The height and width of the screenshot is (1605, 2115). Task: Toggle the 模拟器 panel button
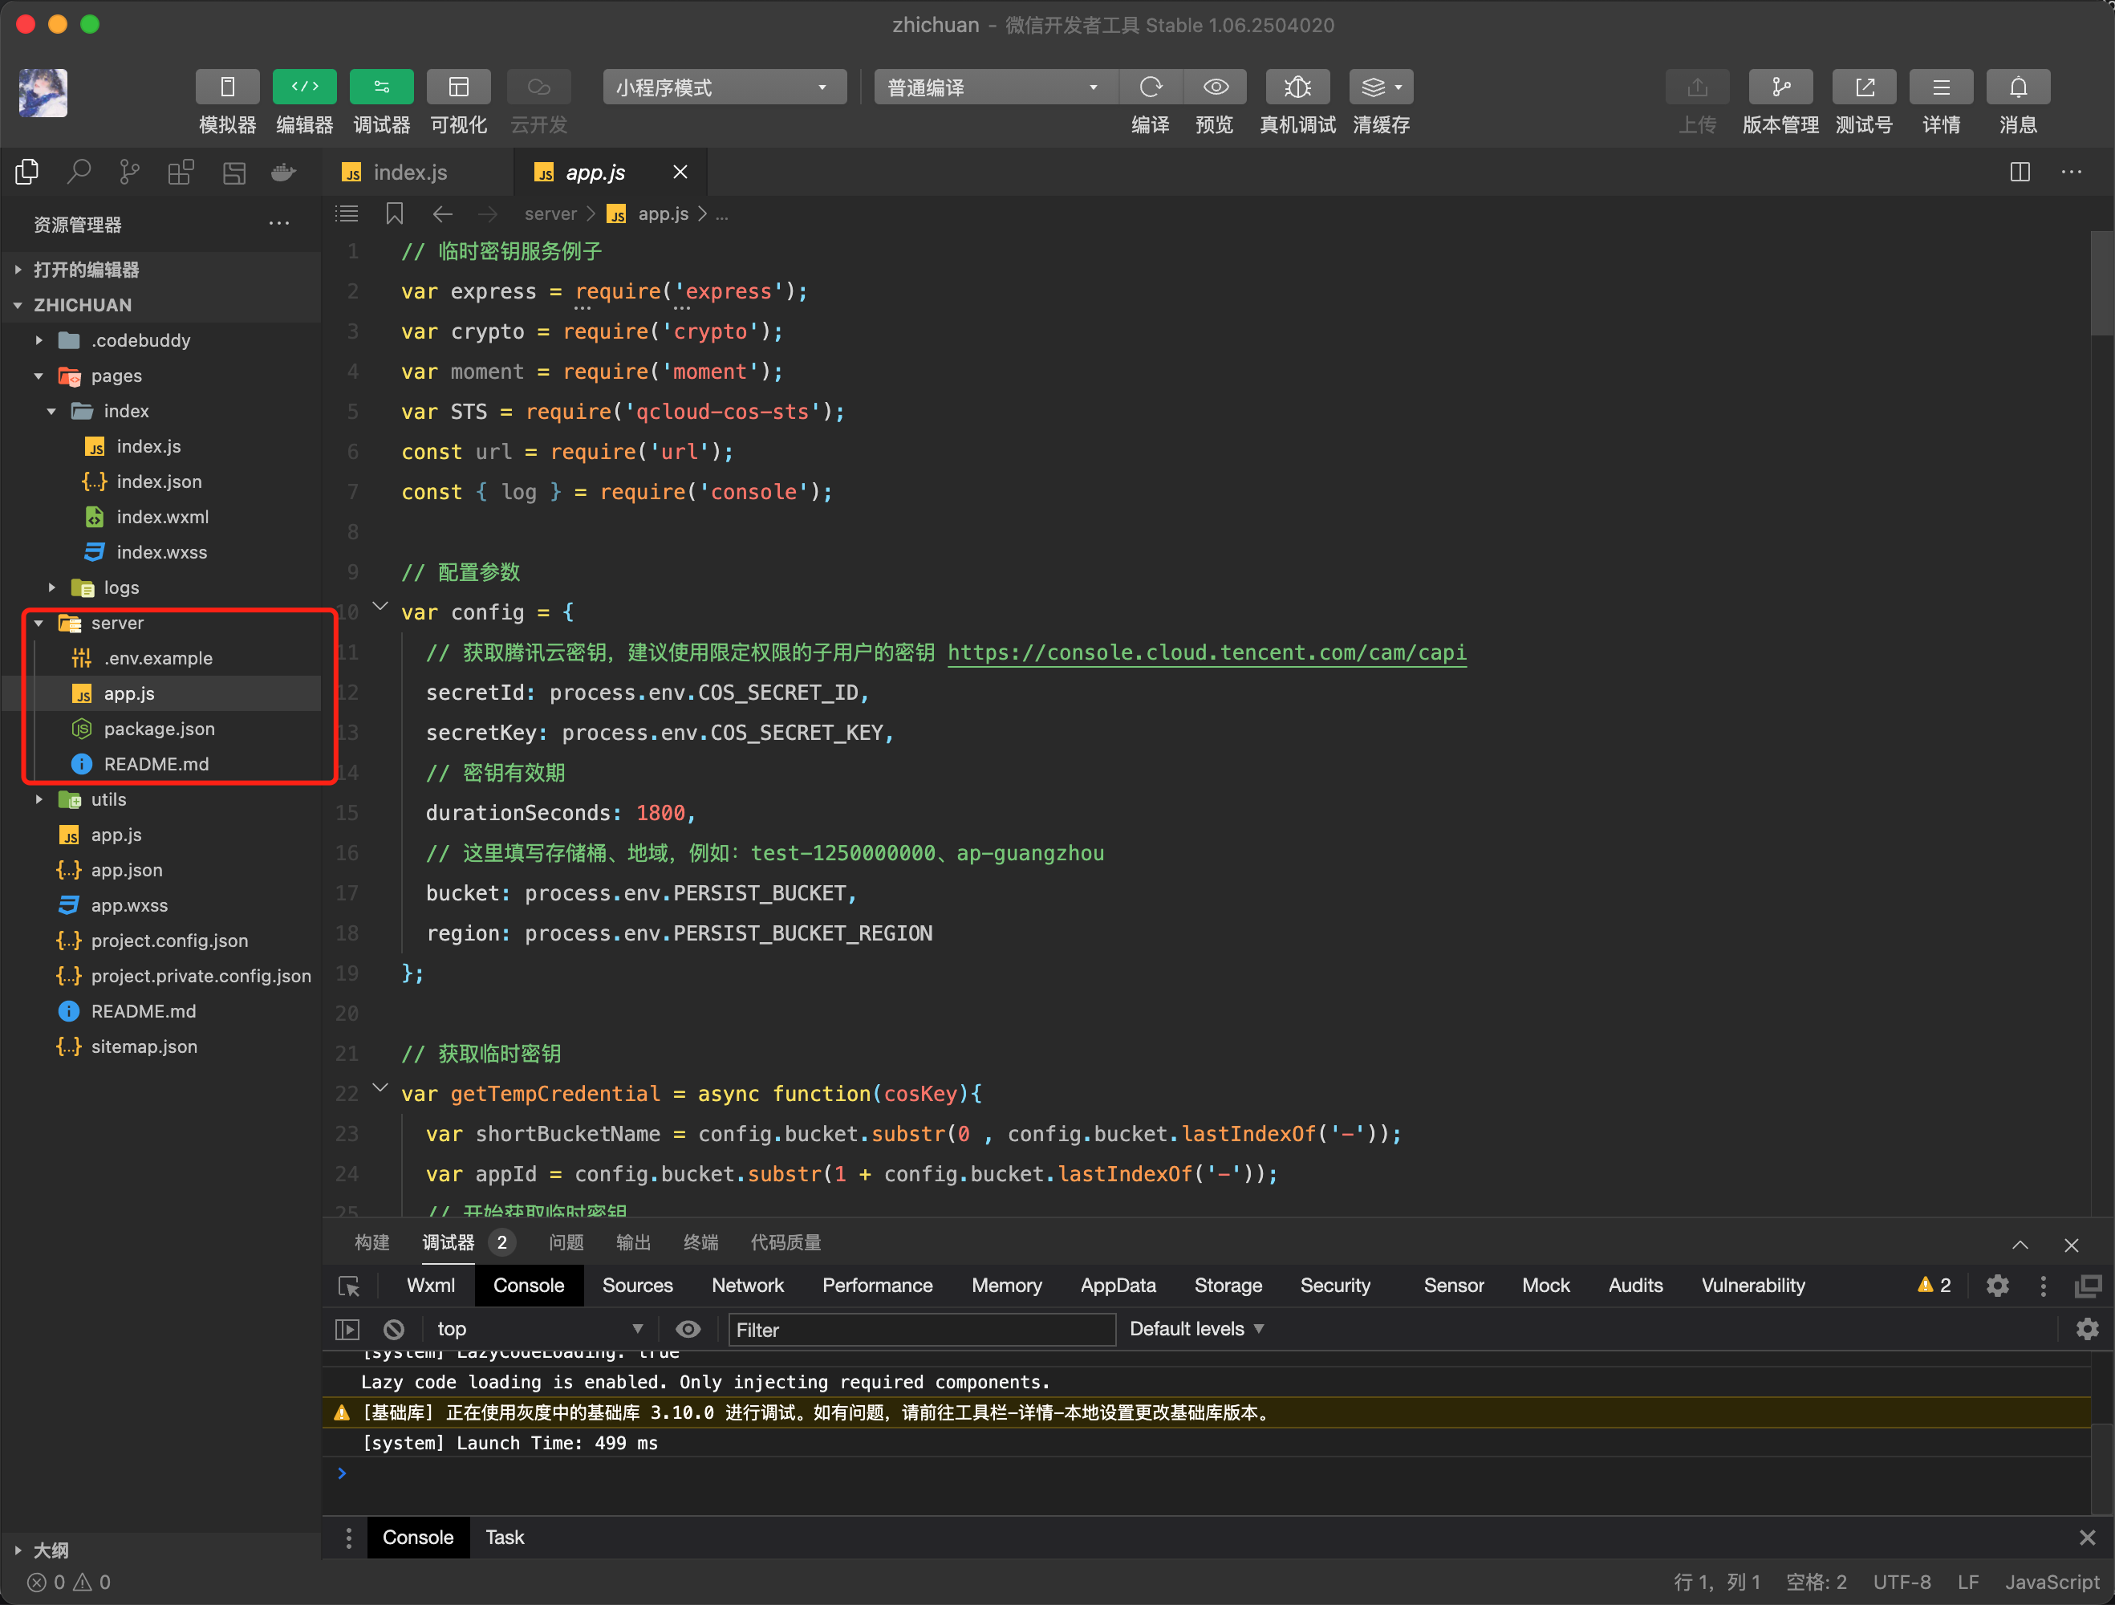[x=226, y=87]
